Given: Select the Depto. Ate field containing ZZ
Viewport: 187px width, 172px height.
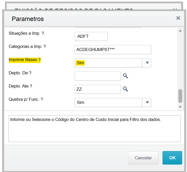Looking at the screenshot, I should tap(98, 89).
